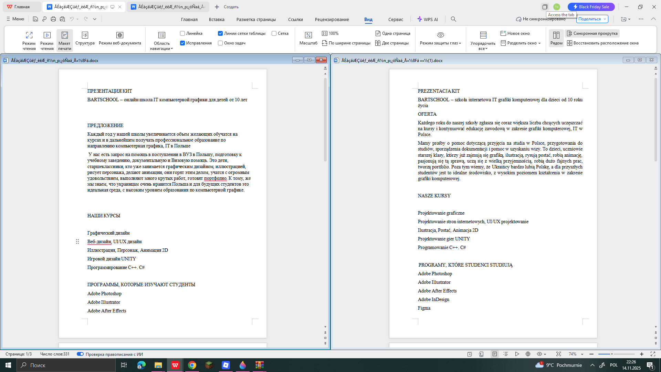Select Две страницы layout
Viewport: 661px width, 372px height.
coord(392,43)
